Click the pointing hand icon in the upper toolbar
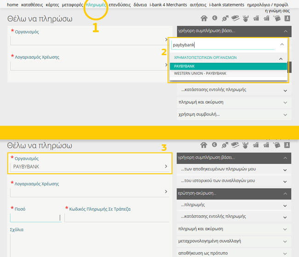299x257 pixels. coord(246,18)
